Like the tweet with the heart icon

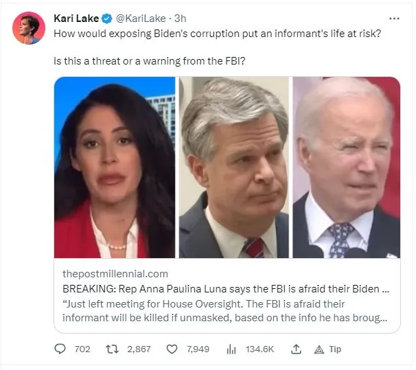pos(172,349)
